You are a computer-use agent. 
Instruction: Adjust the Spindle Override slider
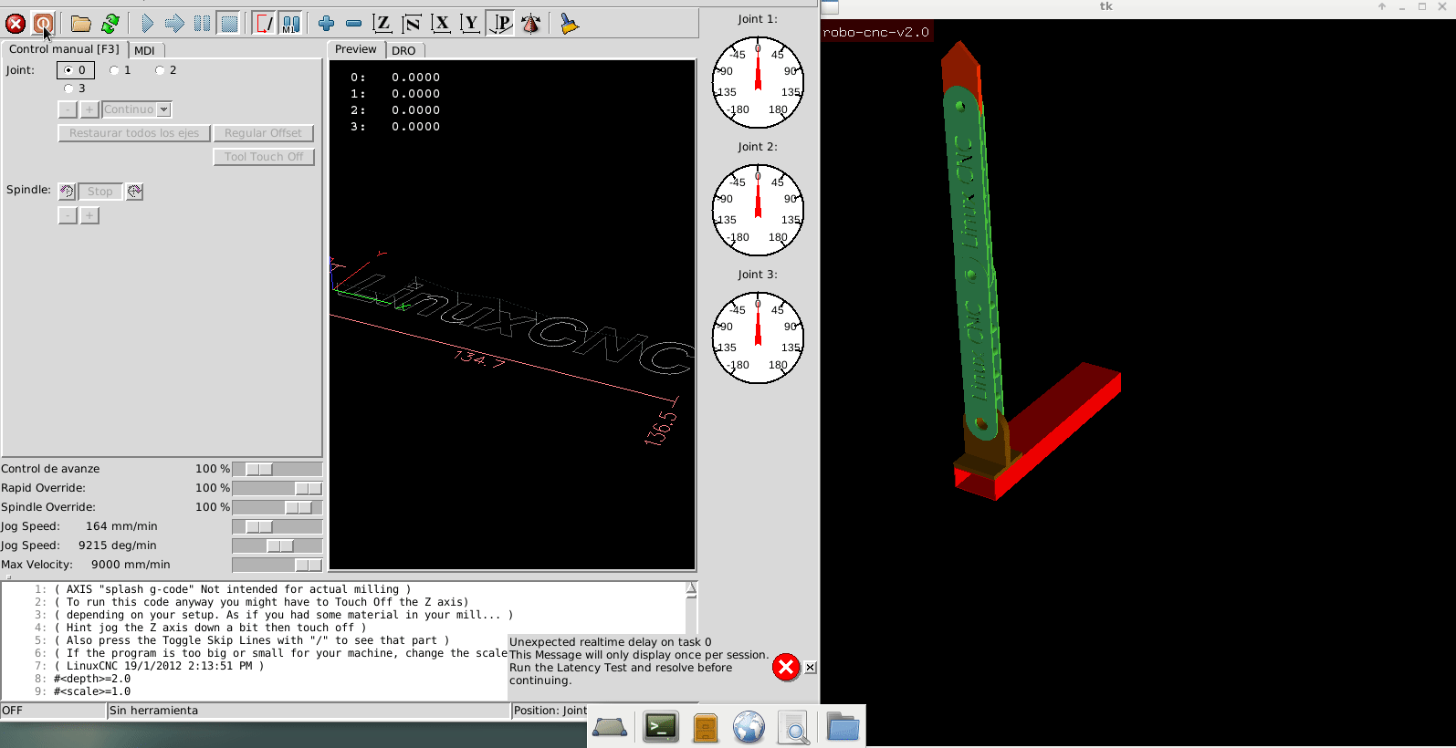click(x=278, y=507)
